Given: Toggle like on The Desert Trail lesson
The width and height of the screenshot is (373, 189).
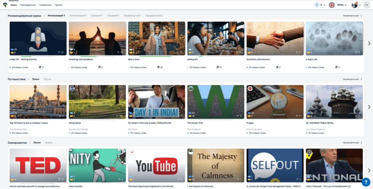Looking at the screenshot, I should 236,116.
